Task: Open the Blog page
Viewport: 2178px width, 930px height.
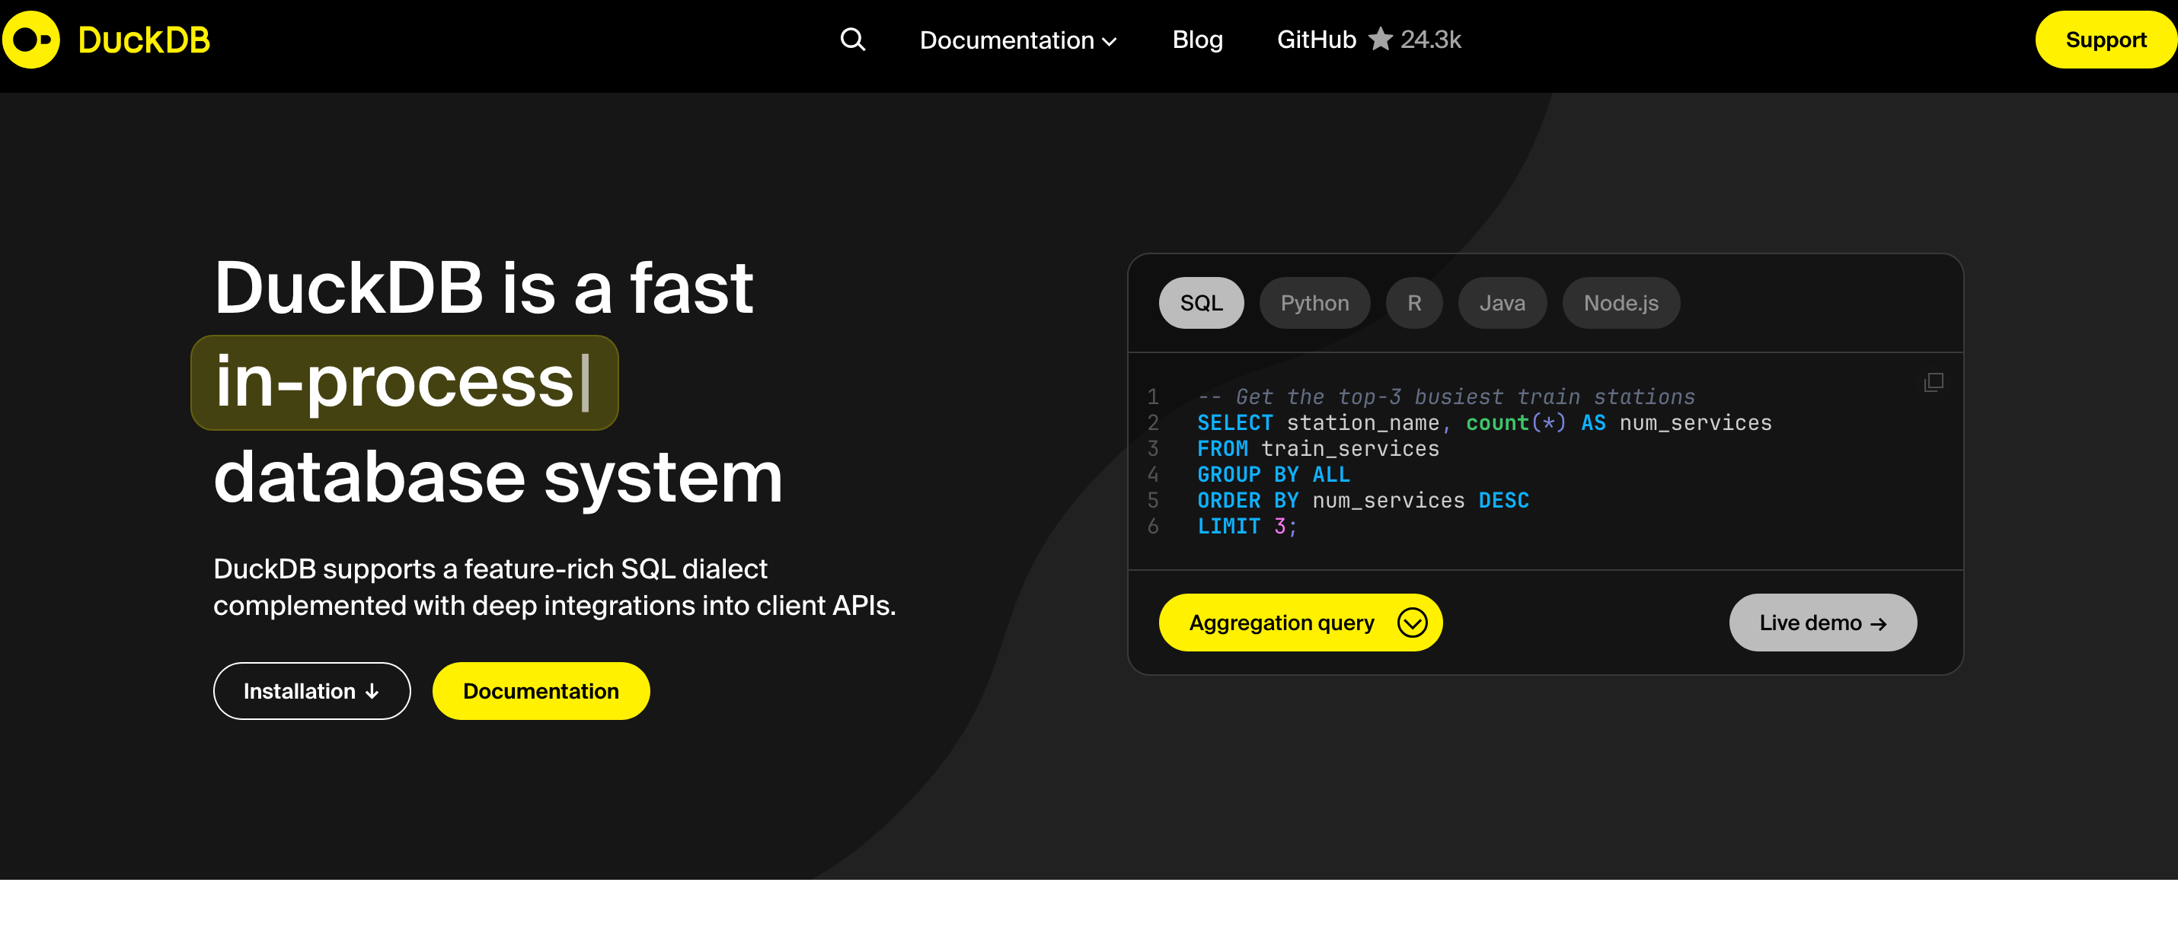Action: (x=1197, y=40)
